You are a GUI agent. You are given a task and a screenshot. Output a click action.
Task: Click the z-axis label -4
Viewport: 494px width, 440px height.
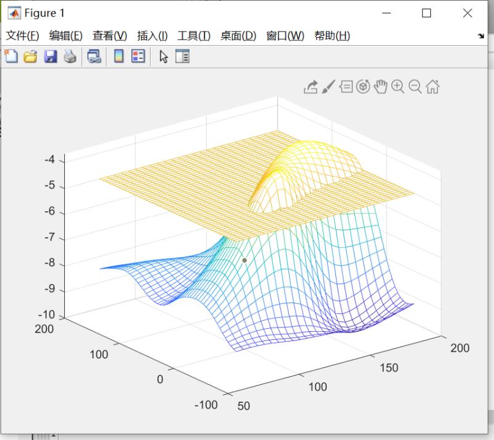(x=49, y=159)
